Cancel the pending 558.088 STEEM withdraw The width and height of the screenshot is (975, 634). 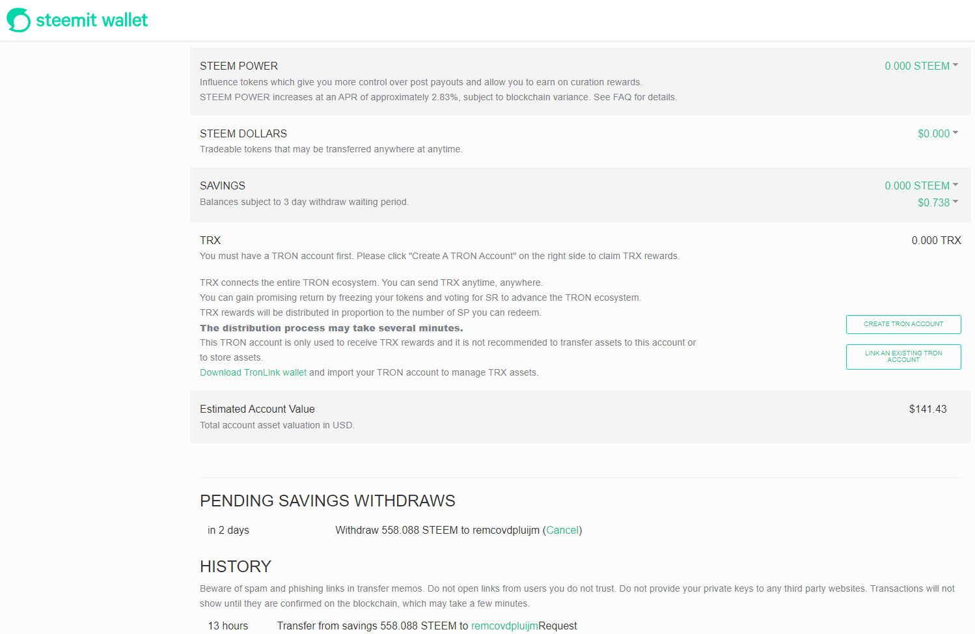(562, 530)
